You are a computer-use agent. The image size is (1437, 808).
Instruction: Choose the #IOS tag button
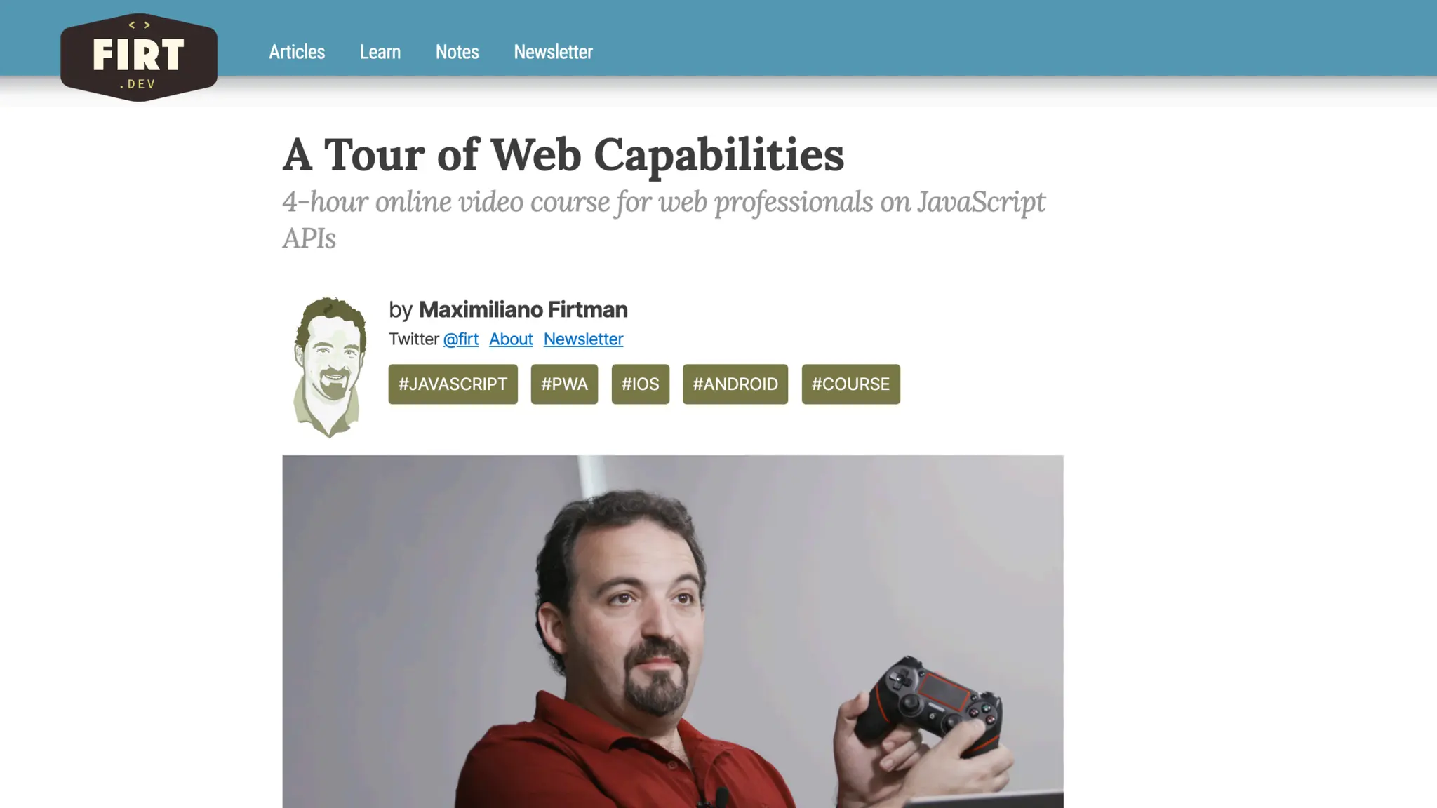coord(641,384)
